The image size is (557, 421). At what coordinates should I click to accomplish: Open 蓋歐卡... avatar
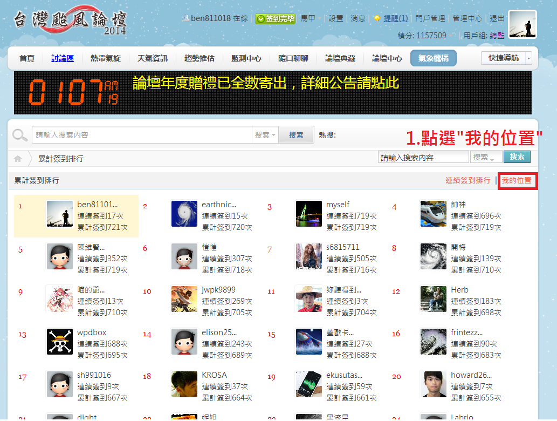[x=308, y=342]
